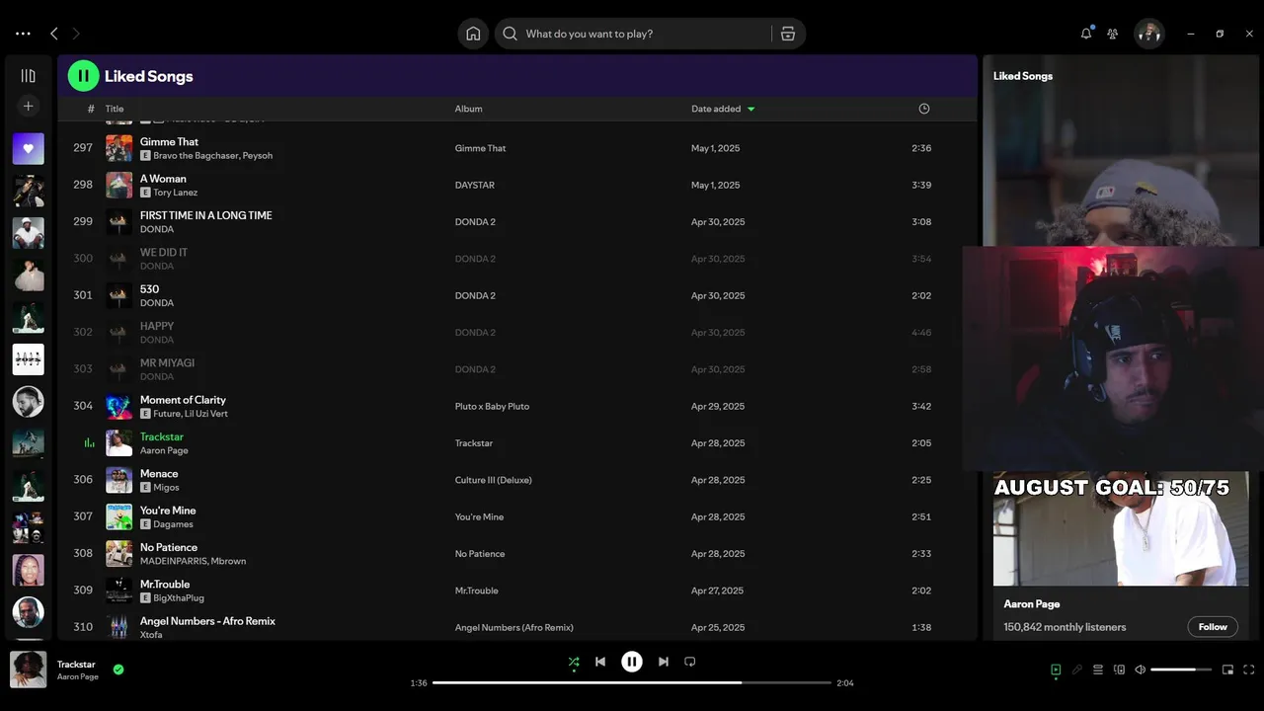The image size is (1264, 711).
Task: Mute with the speaker icon
Action: 1141,670
